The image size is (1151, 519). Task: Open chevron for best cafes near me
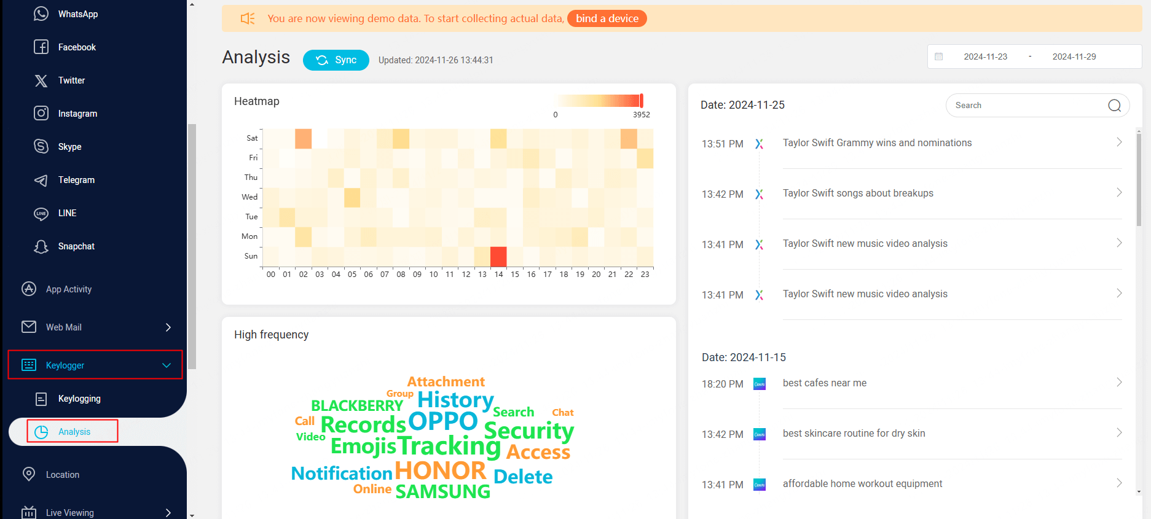coord(1119,382)
